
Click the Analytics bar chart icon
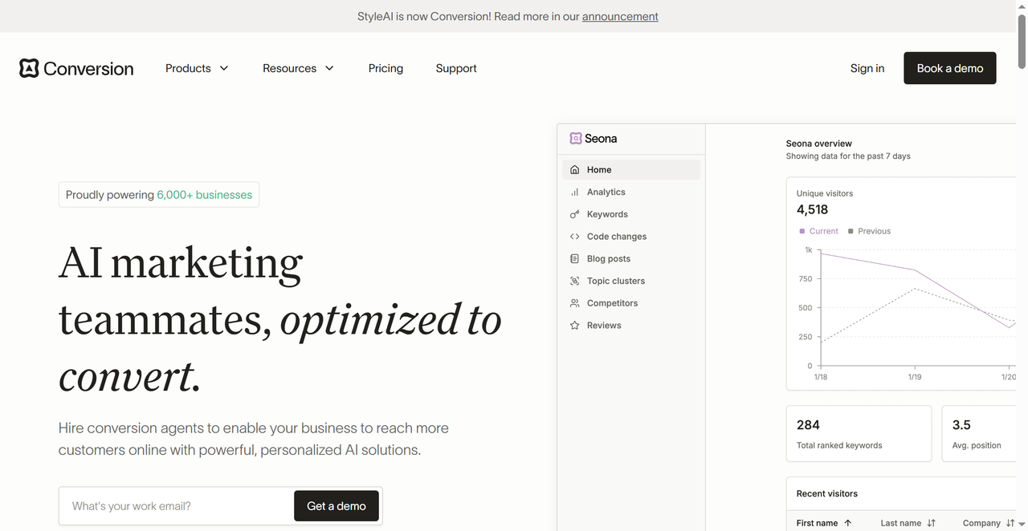pos(574,193)
